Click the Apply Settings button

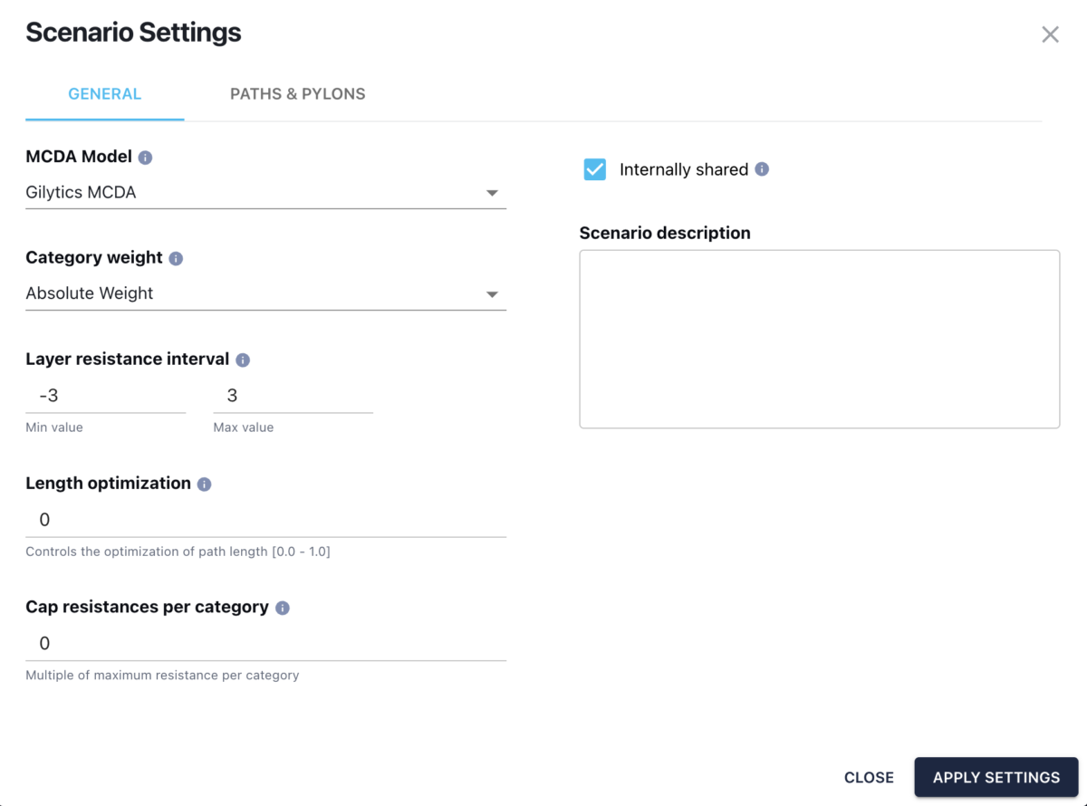tap(996, 777)
